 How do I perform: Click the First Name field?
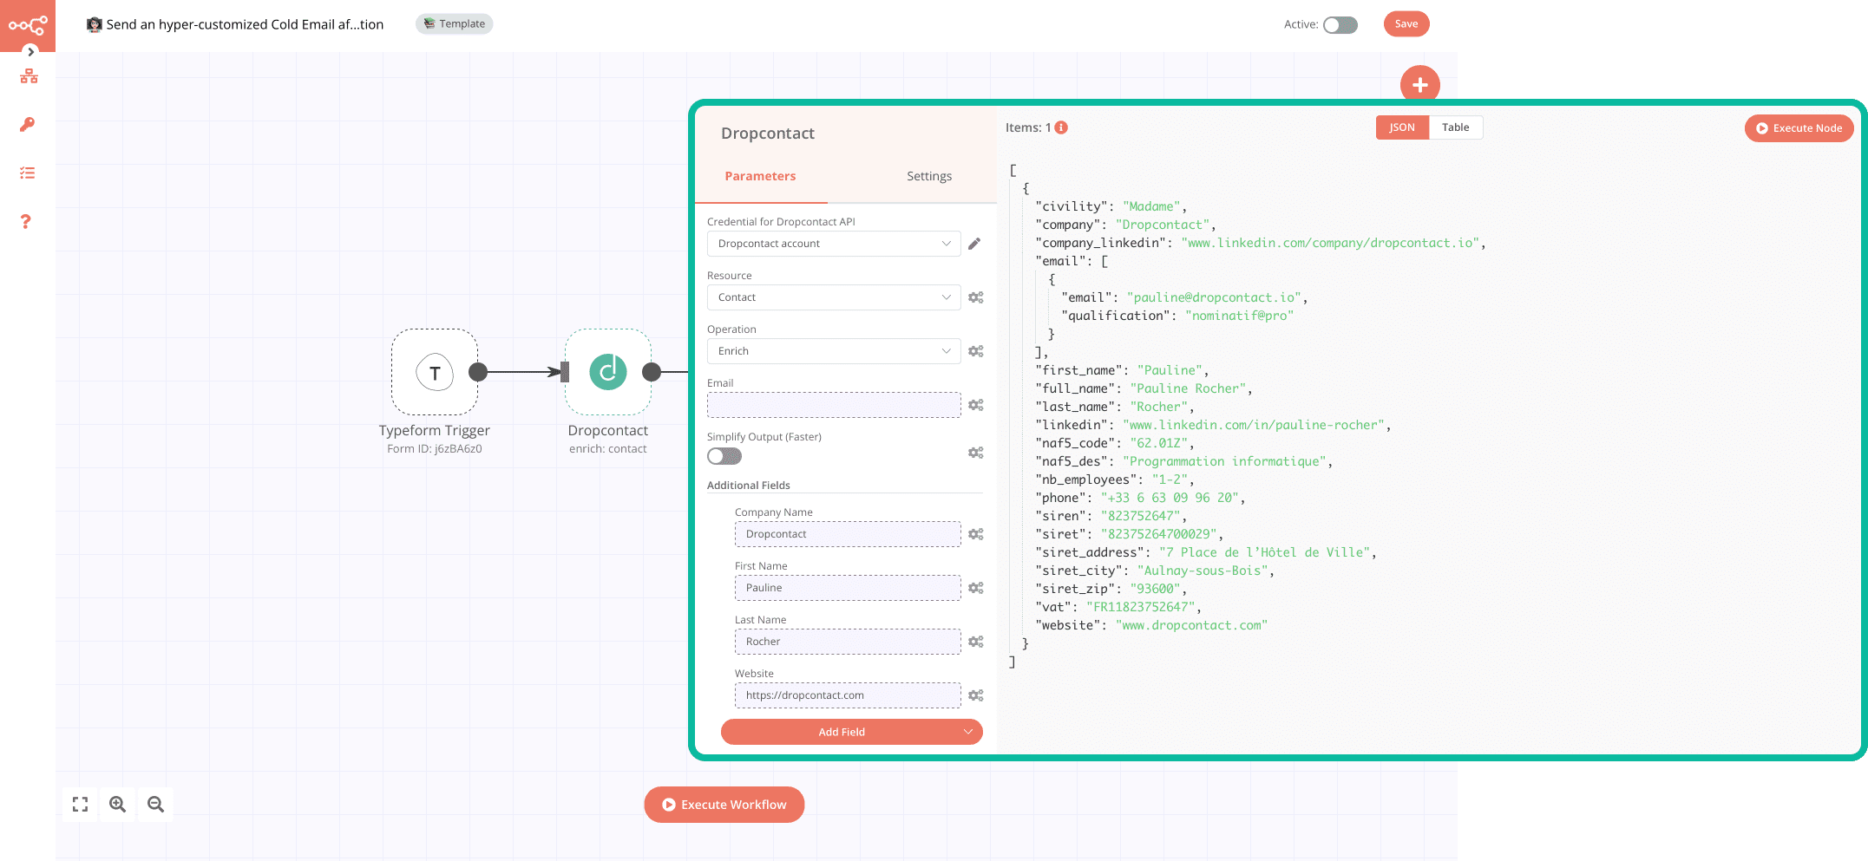[x=848, y=588]
